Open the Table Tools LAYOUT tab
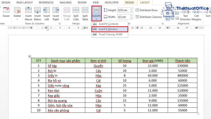The height and width of the screenshot is (119, 211). coord(145,3)
